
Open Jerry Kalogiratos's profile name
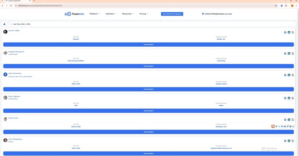pyautogui.click(x=15, y=139)
